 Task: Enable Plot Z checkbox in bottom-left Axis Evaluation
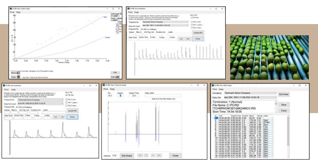pyautogui.click(x=66, y=105)
